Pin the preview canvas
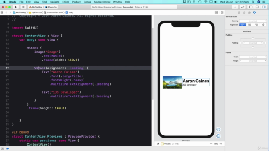 click(x=158, y=144)
